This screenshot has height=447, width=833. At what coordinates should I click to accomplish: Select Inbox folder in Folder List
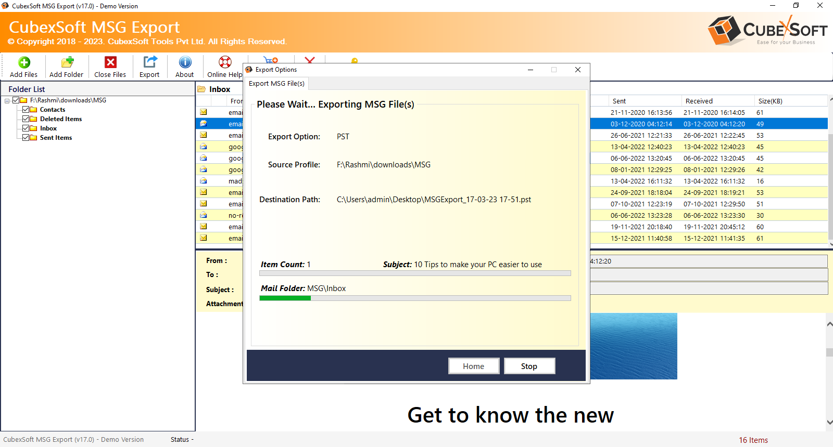tap(48, 128)
